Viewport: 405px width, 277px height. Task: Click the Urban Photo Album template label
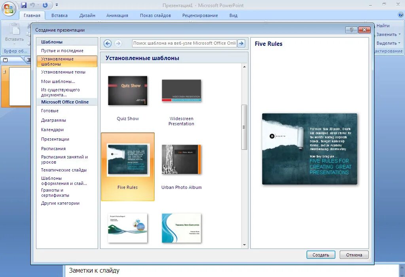(181, 187)
